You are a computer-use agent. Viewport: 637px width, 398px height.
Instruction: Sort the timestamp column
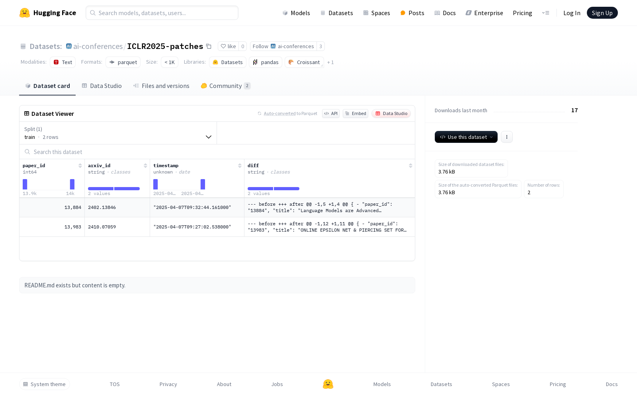click(x=240, y=166)
